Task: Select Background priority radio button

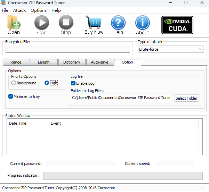Action: click(14, 83)
